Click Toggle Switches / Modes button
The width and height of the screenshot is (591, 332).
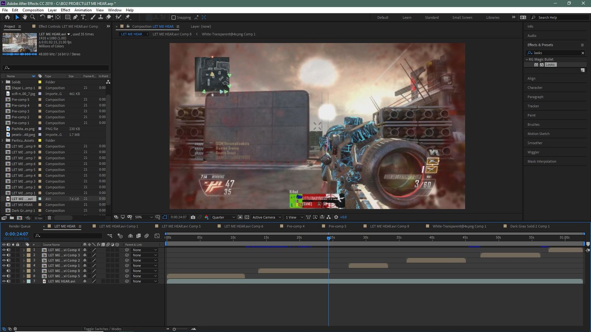pos(102,329)
